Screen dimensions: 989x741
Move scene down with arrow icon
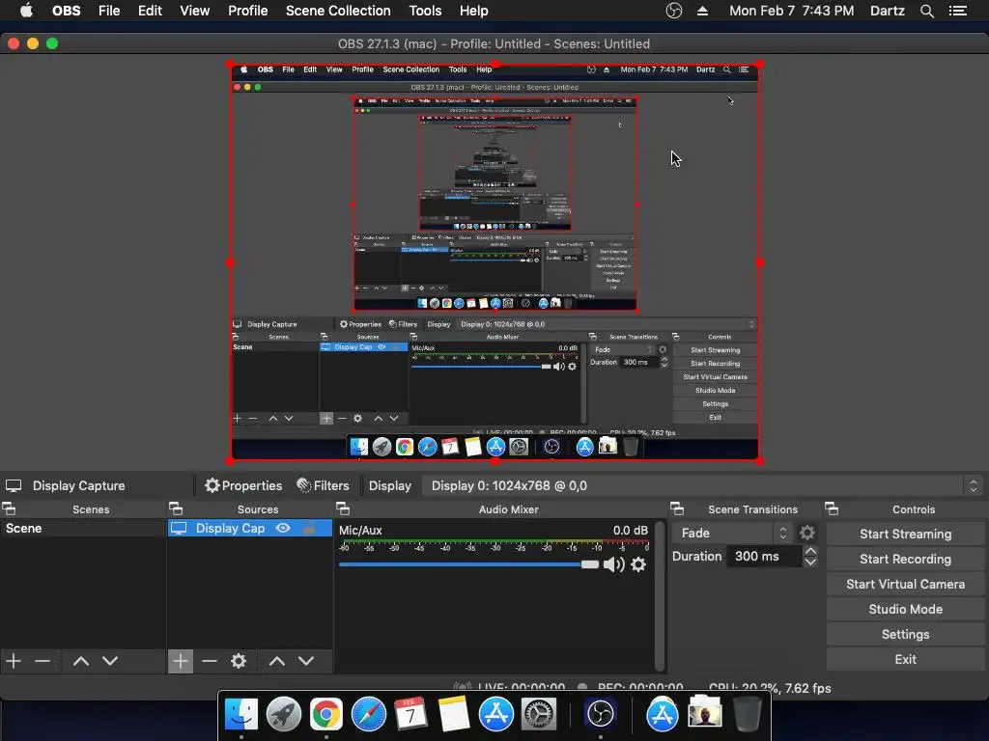point(110,661)
